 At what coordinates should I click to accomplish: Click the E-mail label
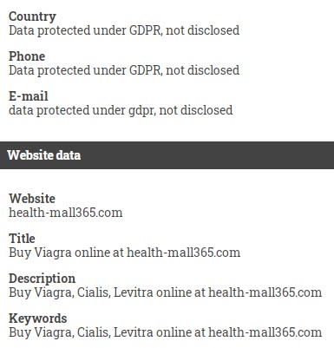point(29,96)
